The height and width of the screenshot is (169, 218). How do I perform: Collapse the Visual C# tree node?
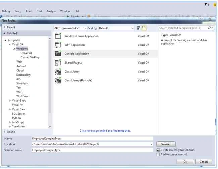click(x=10, y=45)
